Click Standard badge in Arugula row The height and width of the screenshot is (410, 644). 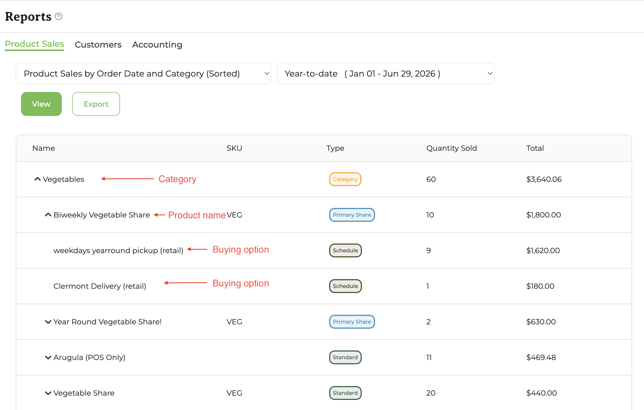(x=345, y=357)
